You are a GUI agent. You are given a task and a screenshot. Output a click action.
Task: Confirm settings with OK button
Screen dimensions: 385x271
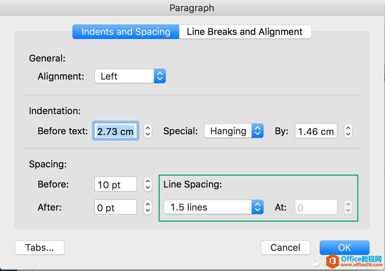(344, 248)
